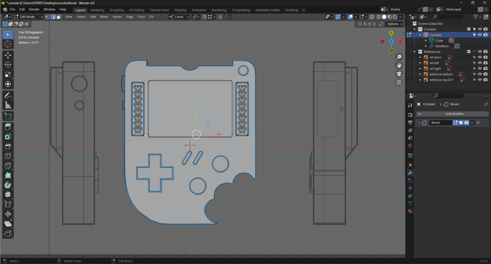Viewport: 491px width, 264px height.
Task: Click the Loop Cut tool
Action: (8, 156)
